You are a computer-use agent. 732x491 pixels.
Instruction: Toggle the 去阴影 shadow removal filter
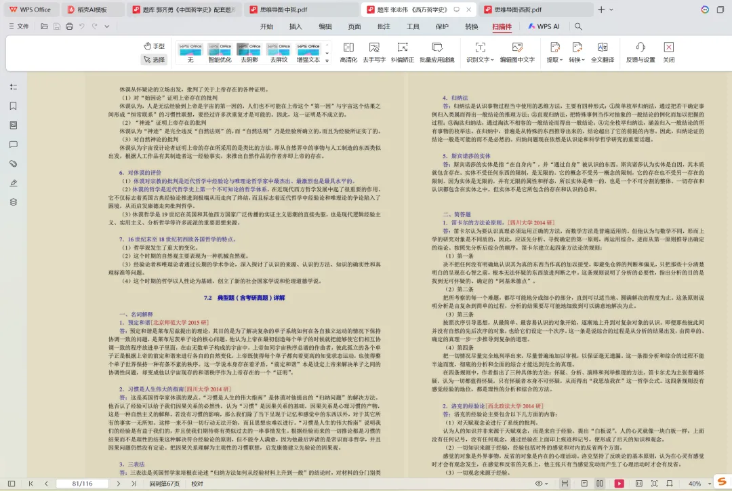pyautogui.click(x=249, y=52)
